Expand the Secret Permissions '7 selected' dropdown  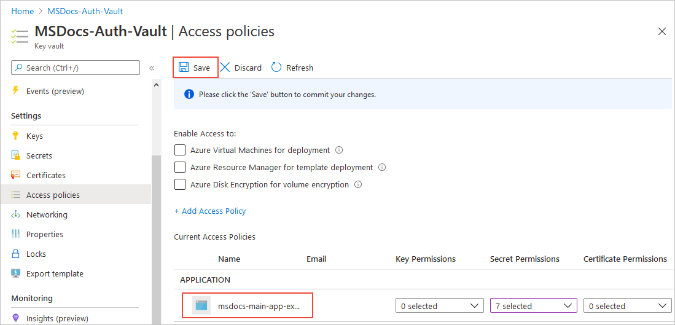533,306
